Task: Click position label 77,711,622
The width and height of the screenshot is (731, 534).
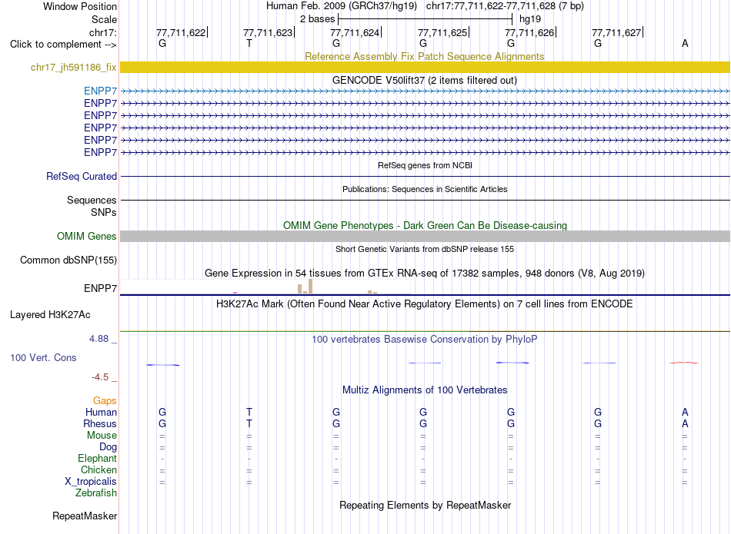Action: 181,32
